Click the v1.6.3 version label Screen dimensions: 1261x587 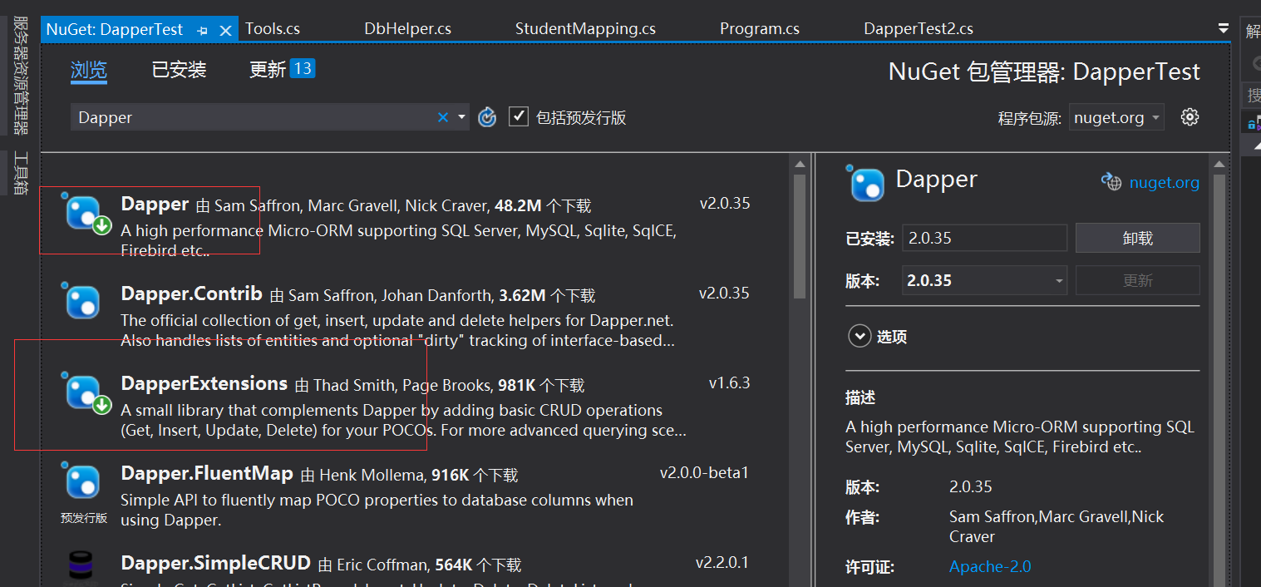point(729,383)
